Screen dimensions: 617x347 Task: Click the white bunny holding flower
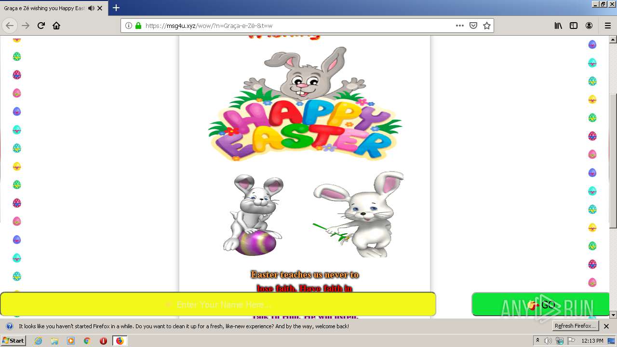tap(359, 214)
